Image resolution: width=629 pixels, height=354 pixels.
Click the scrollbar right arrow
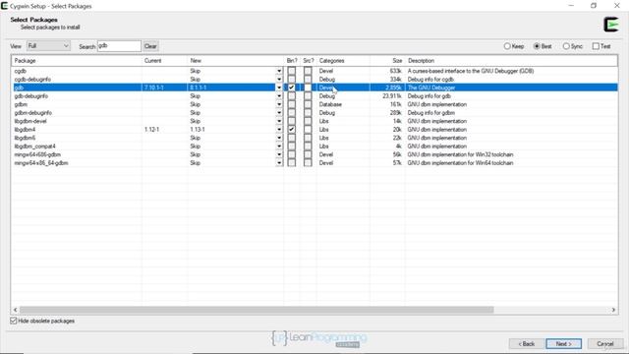coord(613,310)
